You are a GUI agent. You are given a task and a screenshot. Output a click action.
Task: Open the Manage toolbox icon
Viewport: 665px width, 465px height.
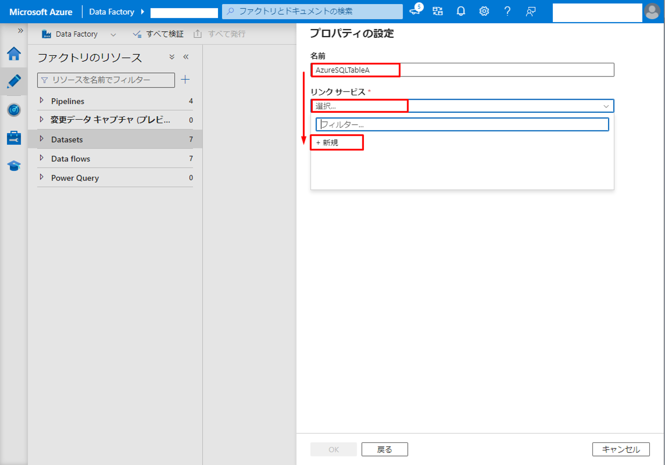coord(14,138)
